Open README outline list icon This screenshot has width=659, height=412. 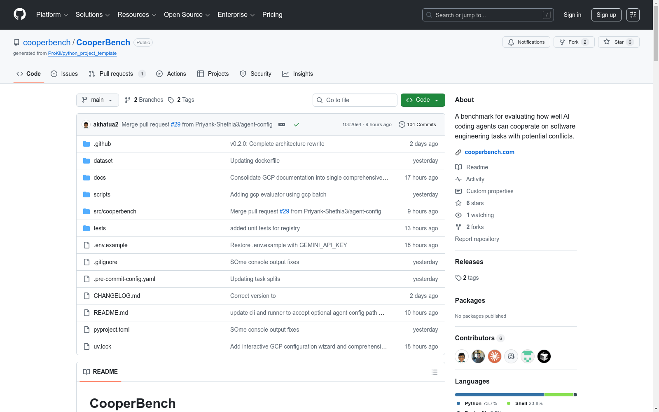(435, 372)
